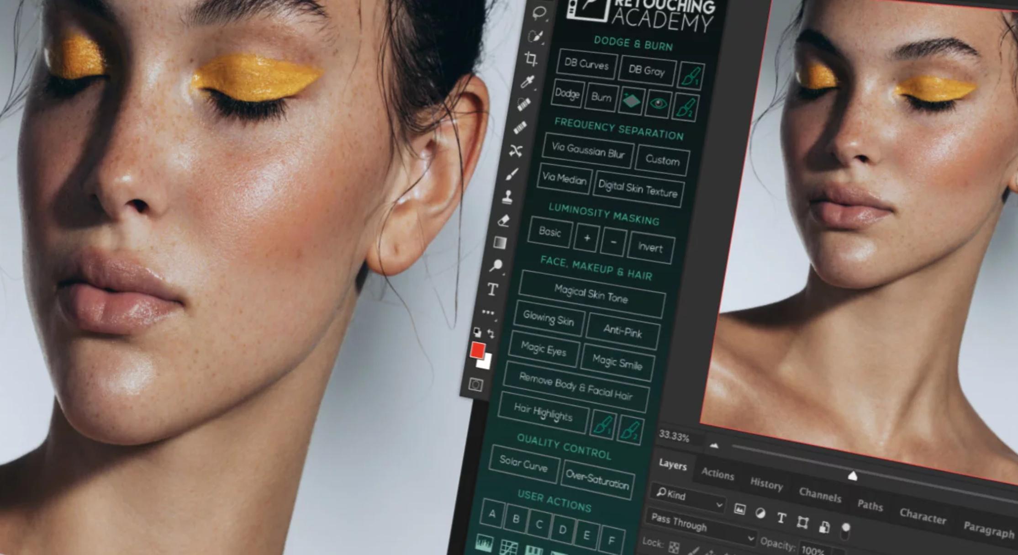Image resolution: width=1018 pixels, height=555 pixels.
Task: Select the Gradient tool
Action: (x=500, y=243)
